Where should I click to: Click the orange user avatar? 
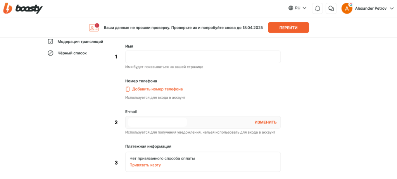click(347, 8)
